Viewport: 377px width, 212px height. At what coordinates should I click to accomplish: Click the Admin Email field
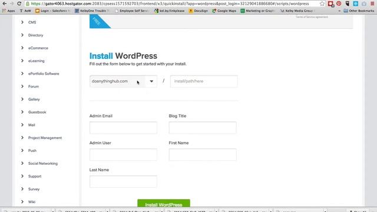tap(123, 127)
